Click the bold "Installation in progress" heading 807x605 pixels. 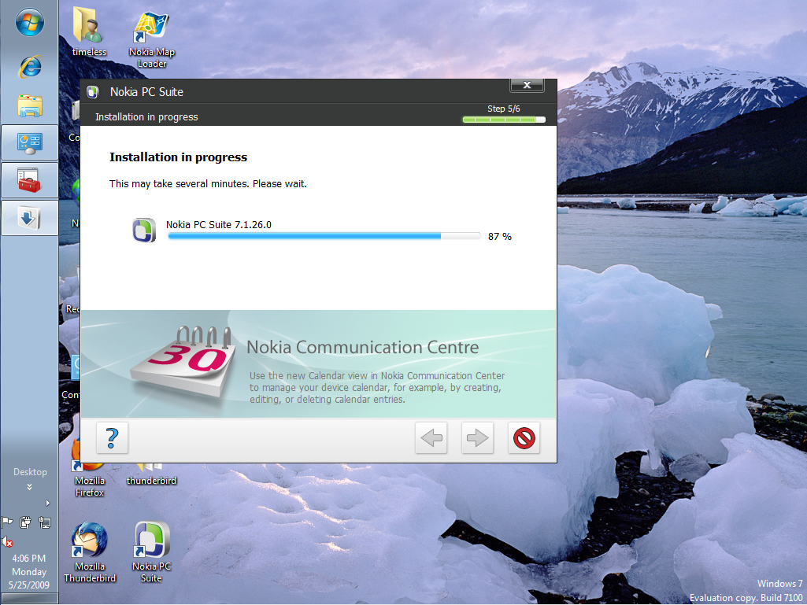[178, 157]
